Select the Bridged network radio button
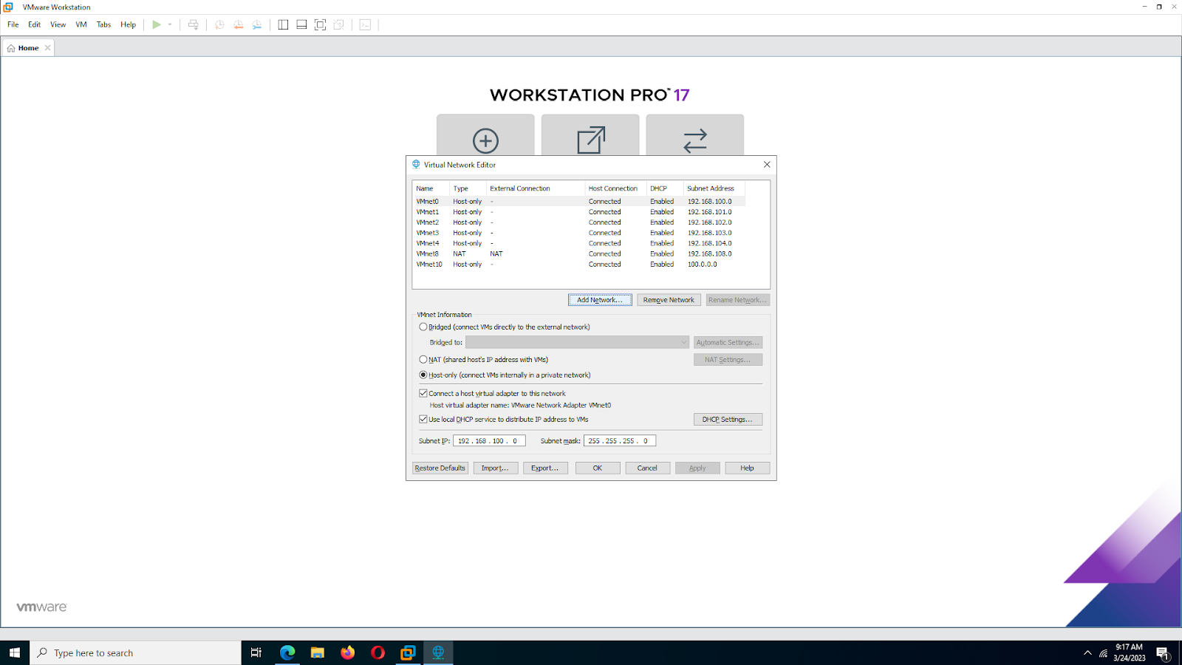Image resolution: width=1182 pixels, height=665 pixels. [423, 327]
